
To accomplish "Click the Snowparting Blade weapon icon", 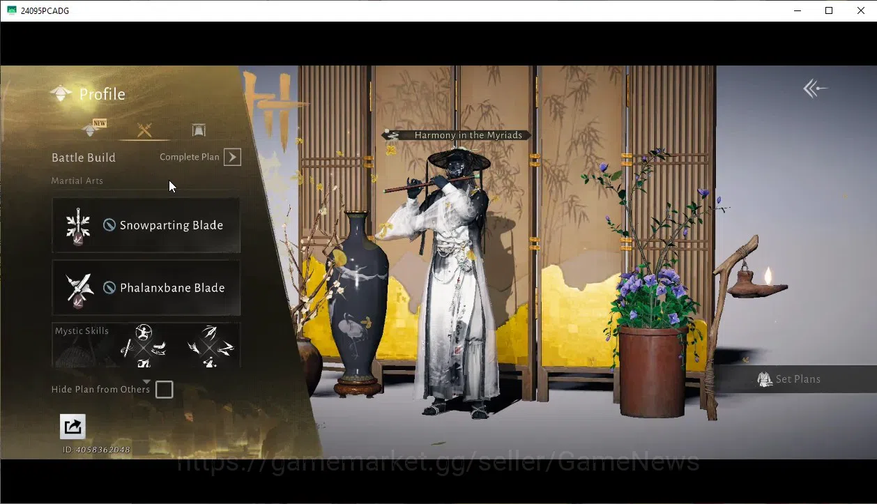I will click(78, 226).
